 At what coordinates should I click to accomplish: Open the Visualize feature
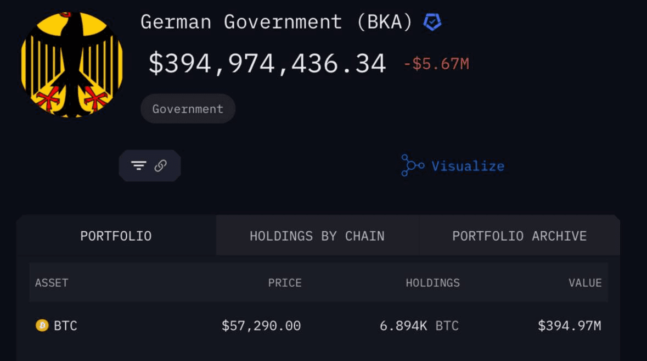(468, 165)
